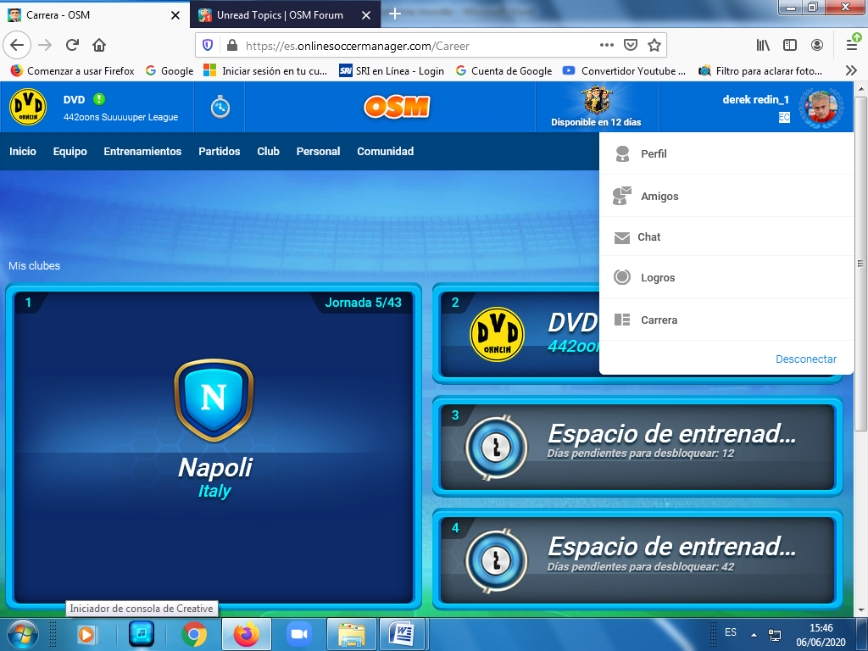Open Firefox account icon
The width and height of the screenshot is (868, 651).
click(816, 45)
